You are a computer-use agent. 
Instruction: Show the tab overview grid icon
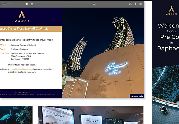click(141, 4)
